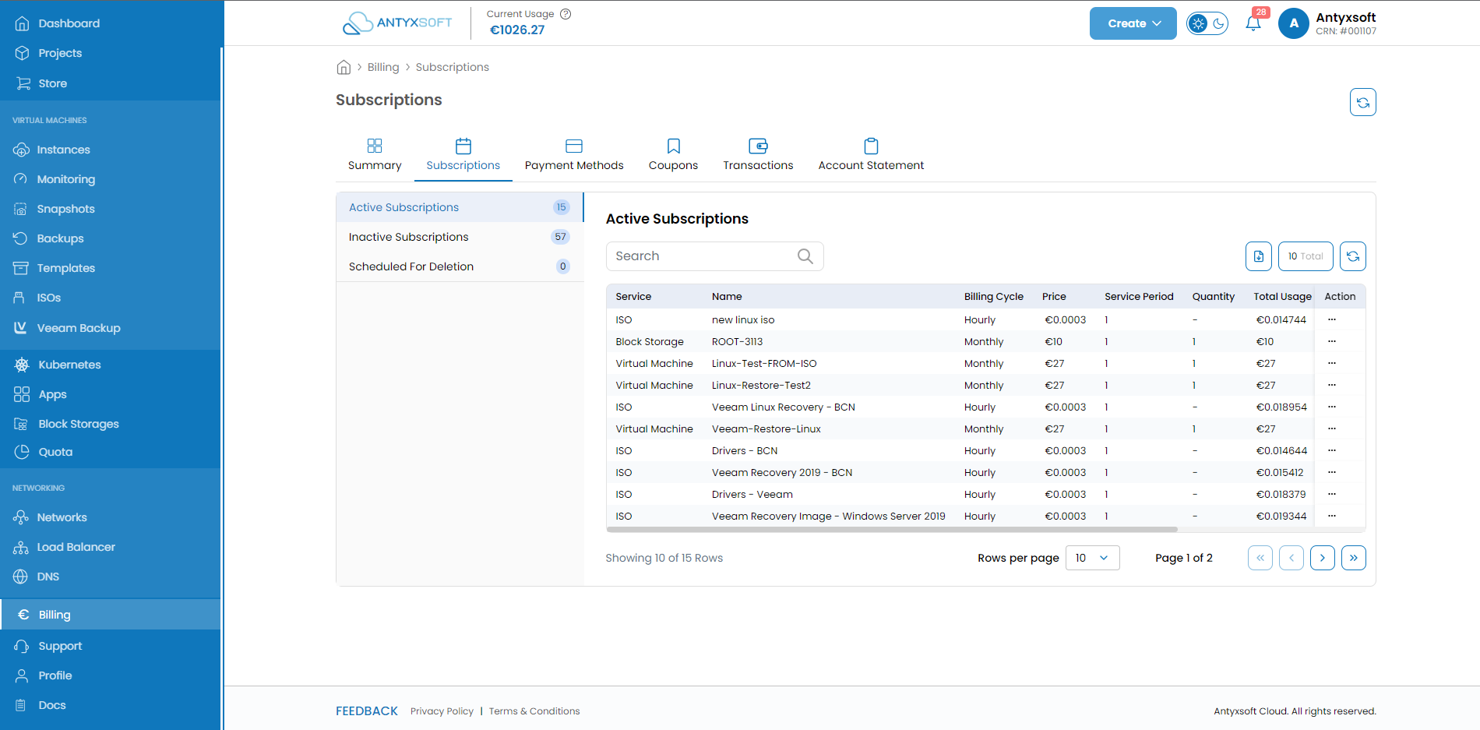Click the table horizontal scrollbar
Viewport: 1480px width, 730px height.
click(x=892, y=529)
